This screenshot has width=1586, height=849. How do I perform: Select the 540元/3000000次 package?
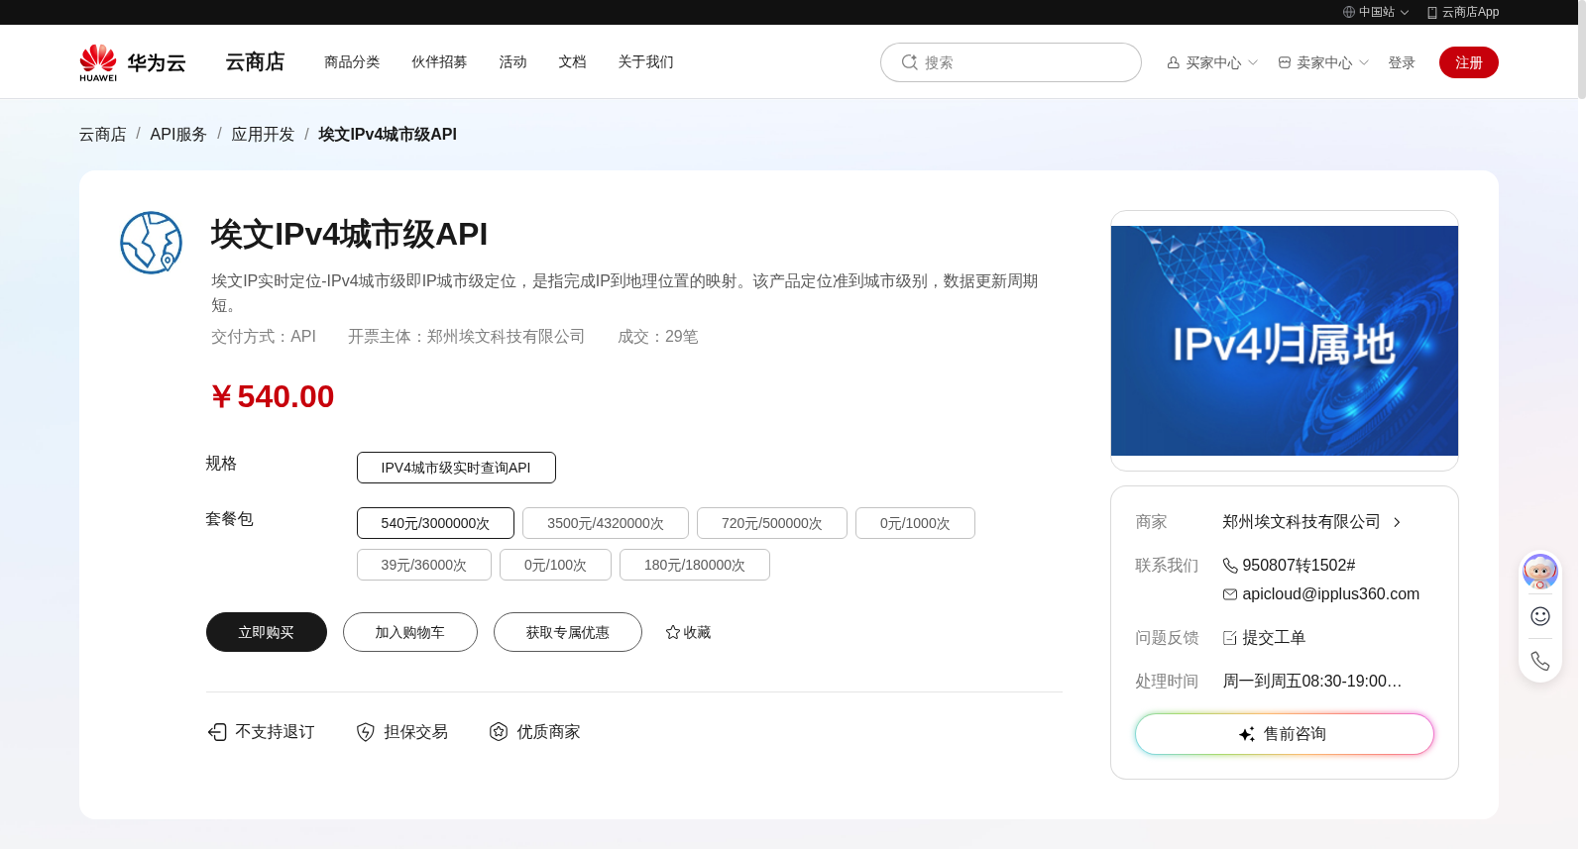pos(435,523)
